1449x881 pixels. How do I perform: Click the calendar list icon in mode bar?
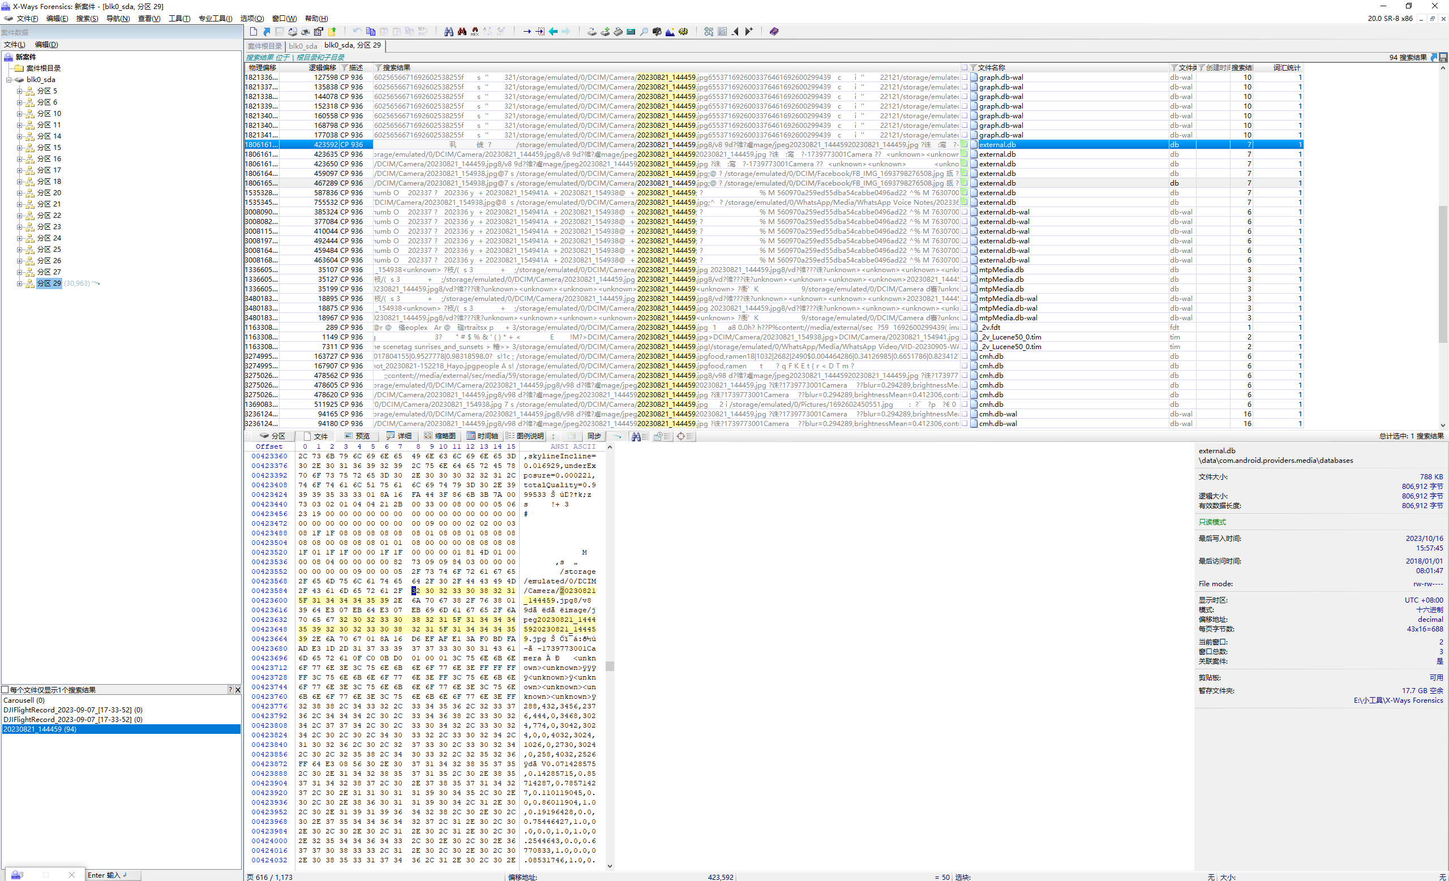(x=662, y=436)
